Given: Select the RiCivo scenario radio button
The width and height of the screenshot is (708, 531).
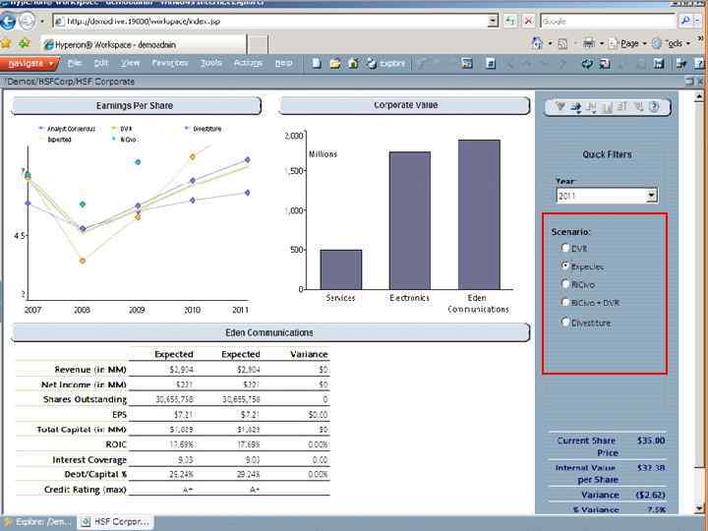Looking at the screenshot, I should pyautogui.click(x=565, y=284).
